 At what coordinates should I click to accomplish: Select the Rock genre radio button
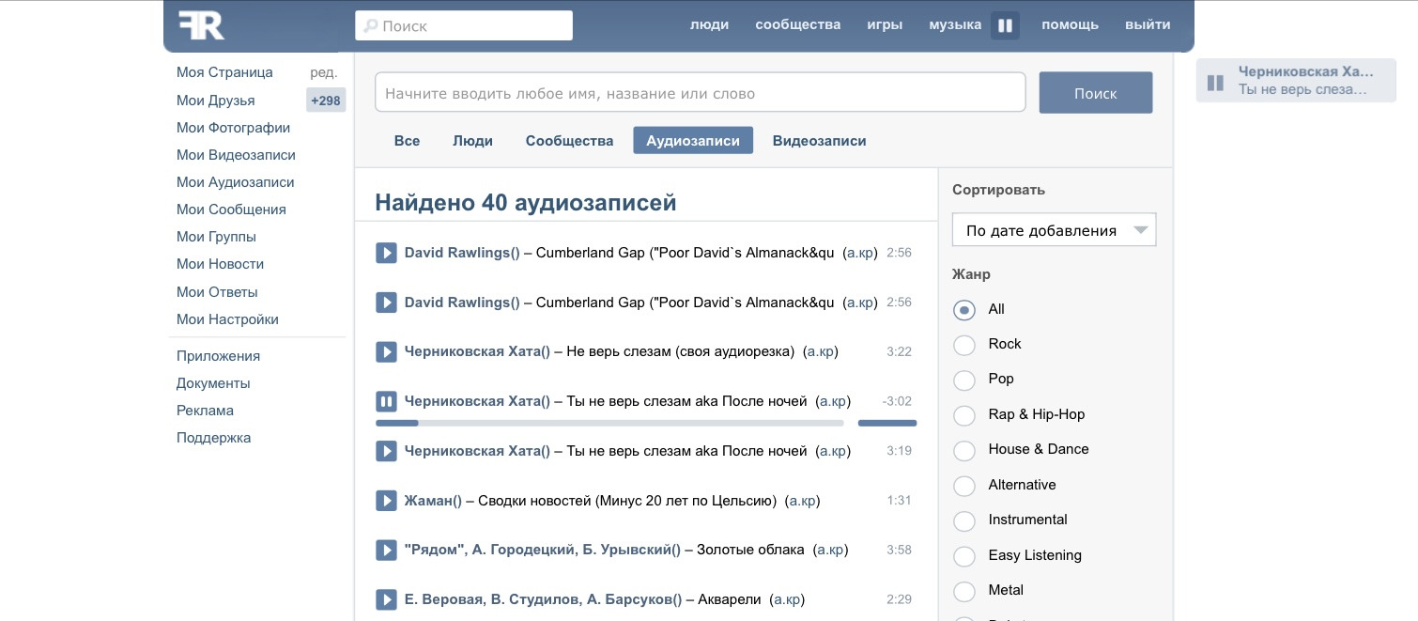point(964,345)
